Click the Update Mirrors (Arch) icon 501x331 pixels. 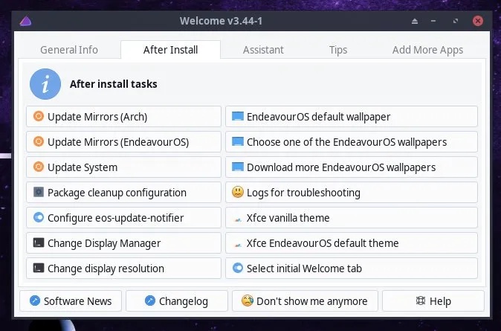point(39,117)
